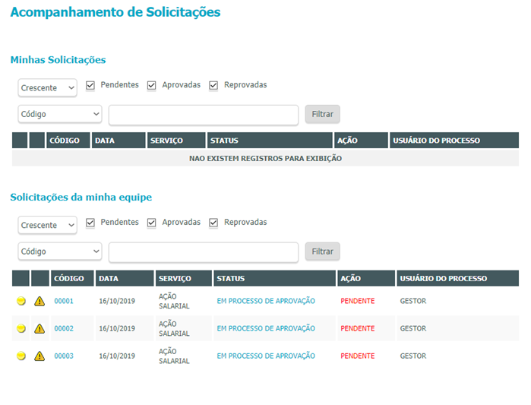
Task: Toggle Aprovadas in Solicitações da minha equipe
Action: [x=151, y=223]
